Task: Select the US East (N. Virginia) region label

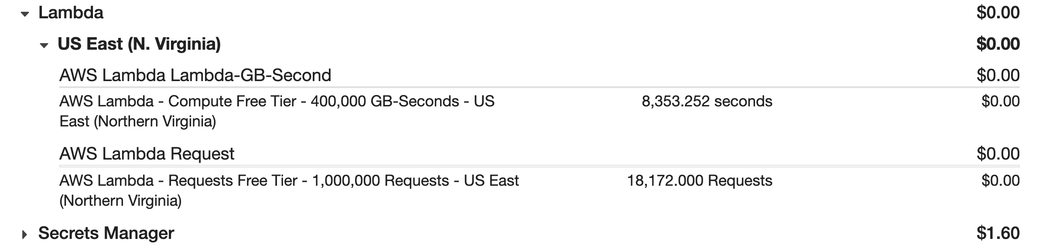Action: point(139,44)
